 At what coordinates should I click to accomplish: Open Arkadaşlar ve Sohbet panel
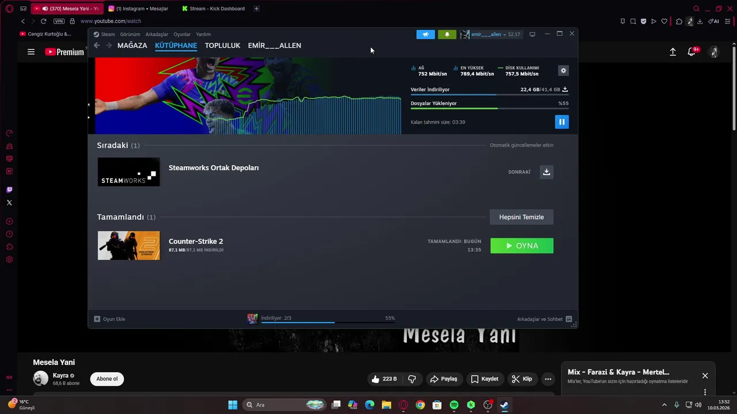(x=544, y=319)
